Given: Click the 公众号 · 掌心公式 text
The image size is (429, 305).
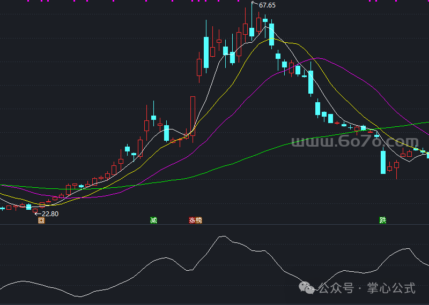Looking at the screenshot, I should 367,289.
